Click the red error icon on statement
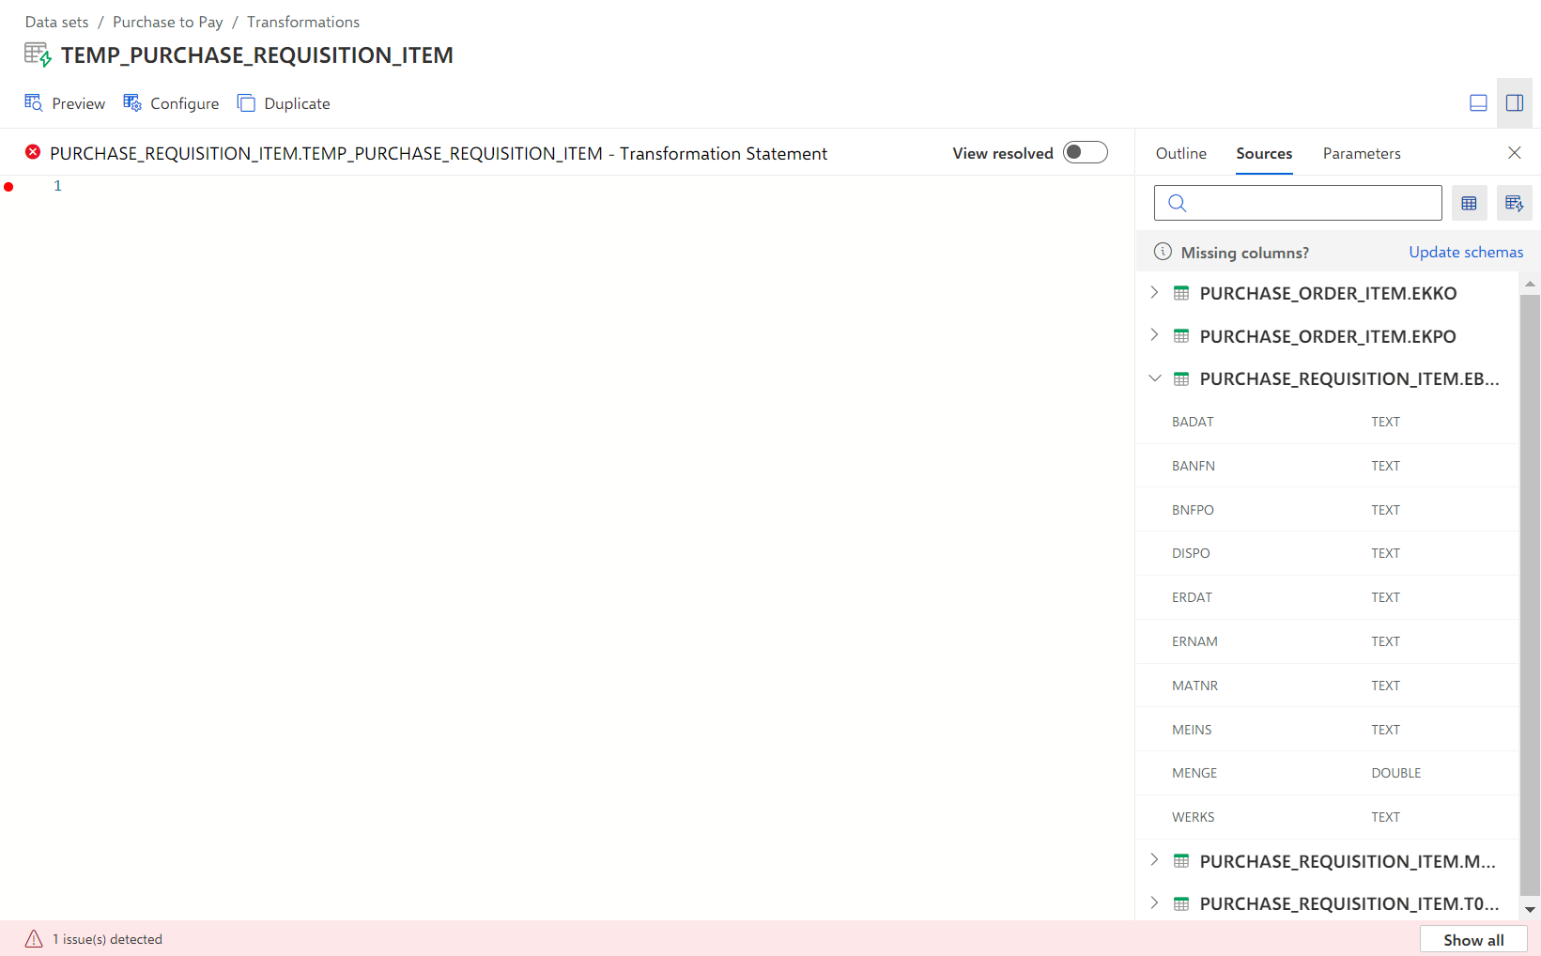1541x956 pixels. 33,152
